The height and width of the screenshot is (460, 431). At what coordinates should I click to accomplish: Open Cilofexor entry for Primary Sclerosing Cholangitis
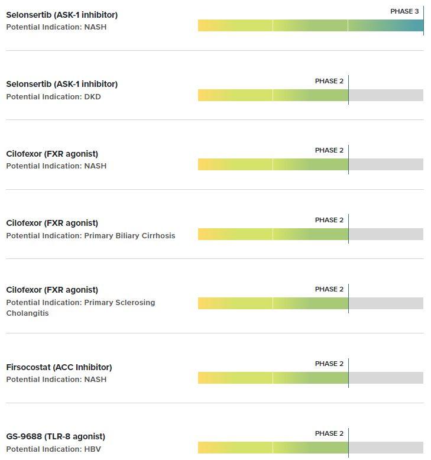52,290
